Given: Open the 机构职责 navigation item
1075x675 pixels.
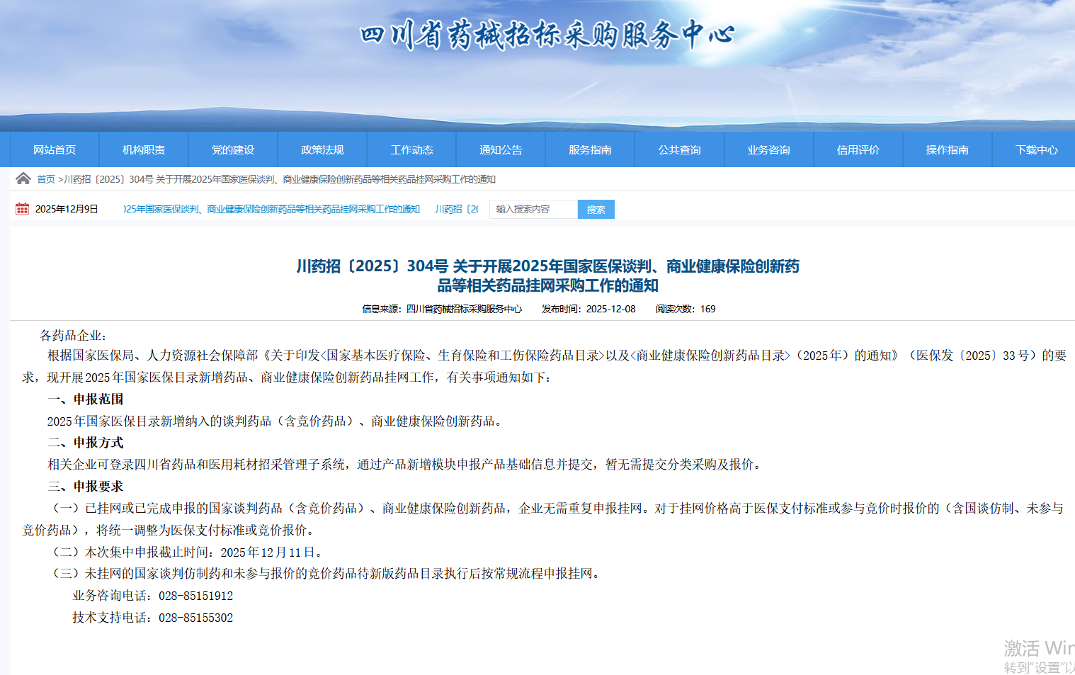Looking at the screenshot, I should click(144, 150).
